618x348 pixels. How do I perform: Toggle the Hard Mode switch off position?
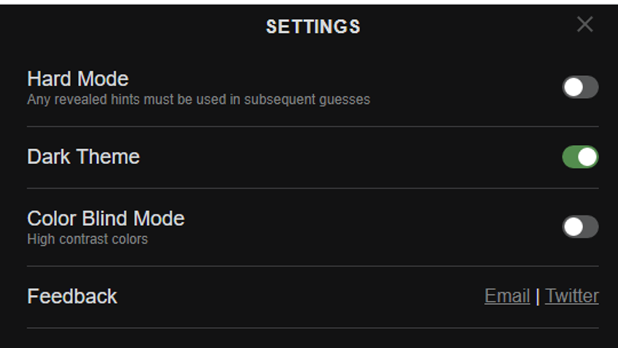click(580, 87)
